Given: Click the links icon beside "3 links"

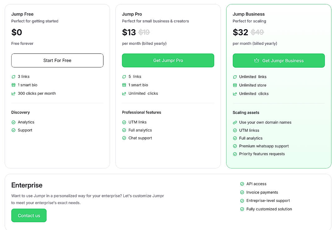Looking at the screenshot, I should coord(13,76).
